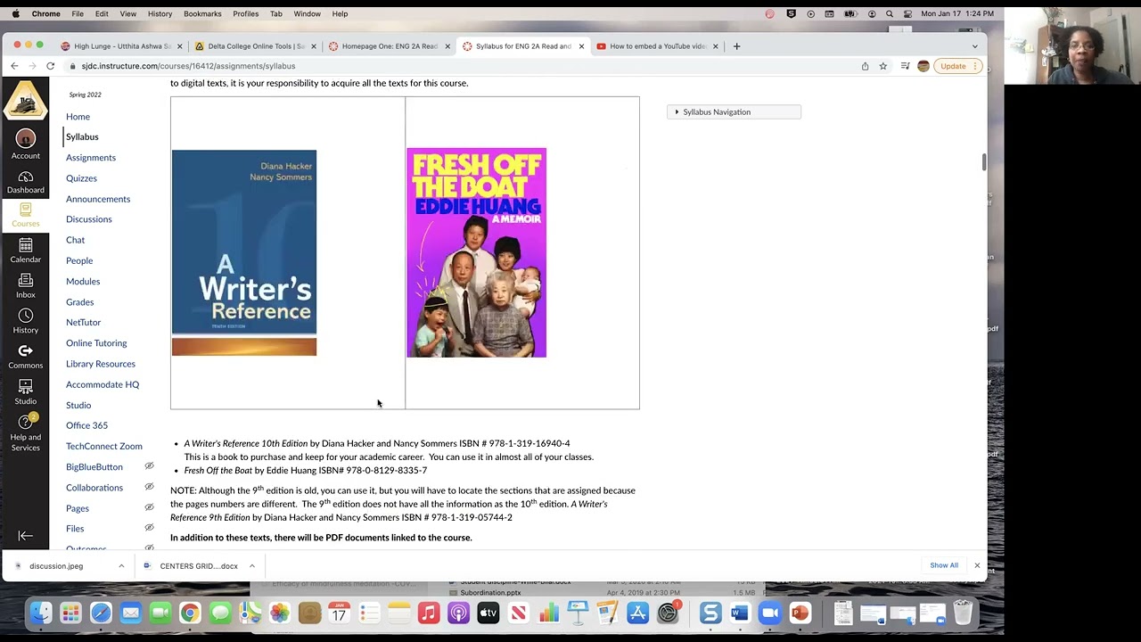Switch to How to embed a YouTube video tab
Viewport: 1141px width, 642px height.
pos(657,46)
